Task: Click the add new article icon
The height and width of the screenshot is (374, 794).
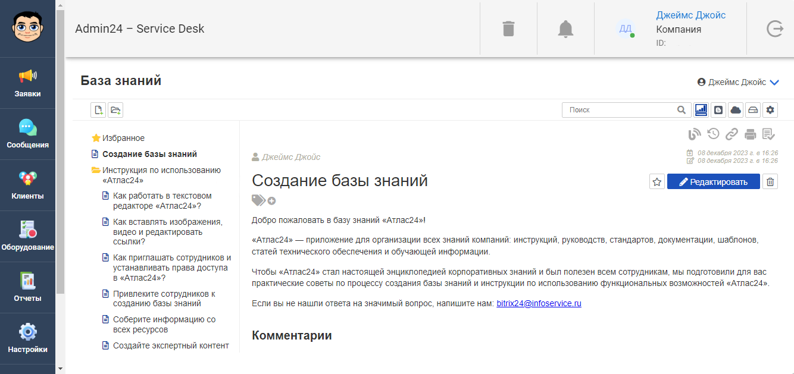Action: tap(98, 110)
